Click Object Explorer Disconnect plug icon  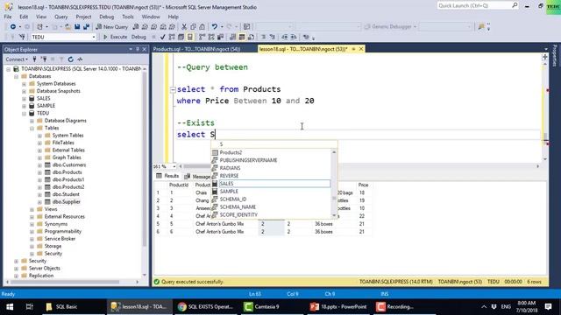point(44,59)
